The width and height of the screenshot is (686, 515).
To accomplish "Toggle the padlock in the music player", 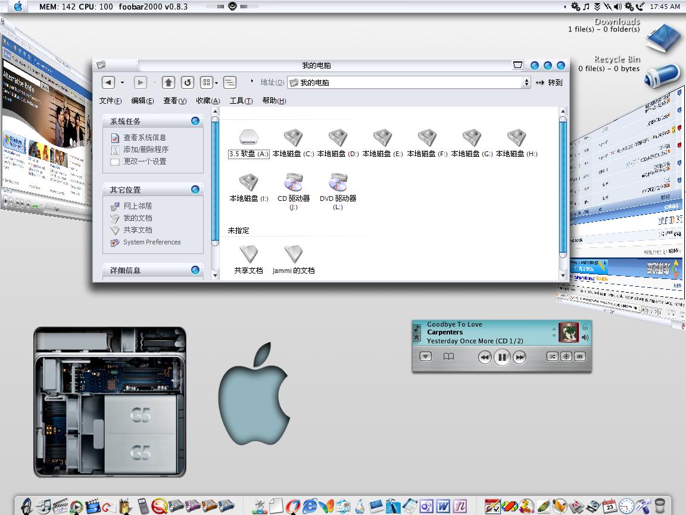I will [x=585, y=327].
